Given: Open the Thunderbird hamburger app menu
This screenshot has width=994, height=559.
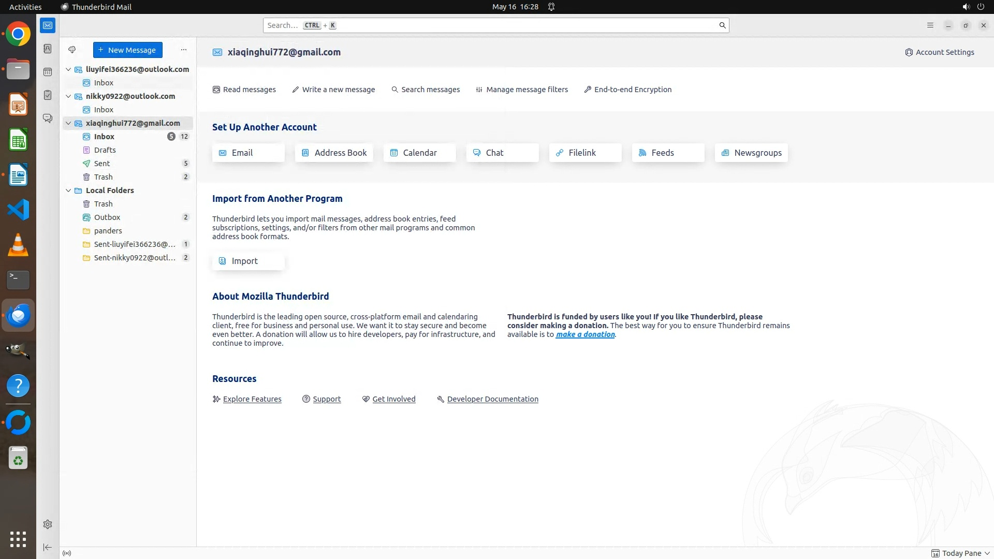Looking at the screenshot, I should [x=930, y=25].
